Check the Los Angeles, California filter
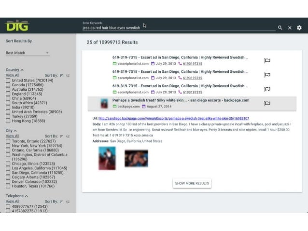Screen dimensions: 308x231 [8, 168]
